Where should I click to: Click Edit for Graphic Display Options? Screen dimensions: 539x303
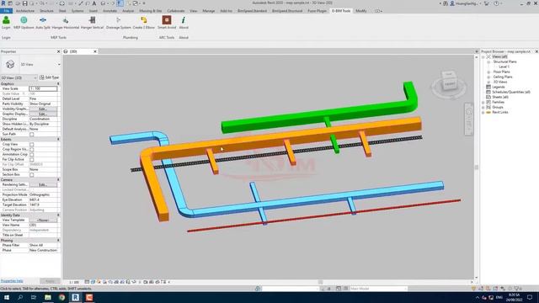pyautogui.click(x=43, y=114)
